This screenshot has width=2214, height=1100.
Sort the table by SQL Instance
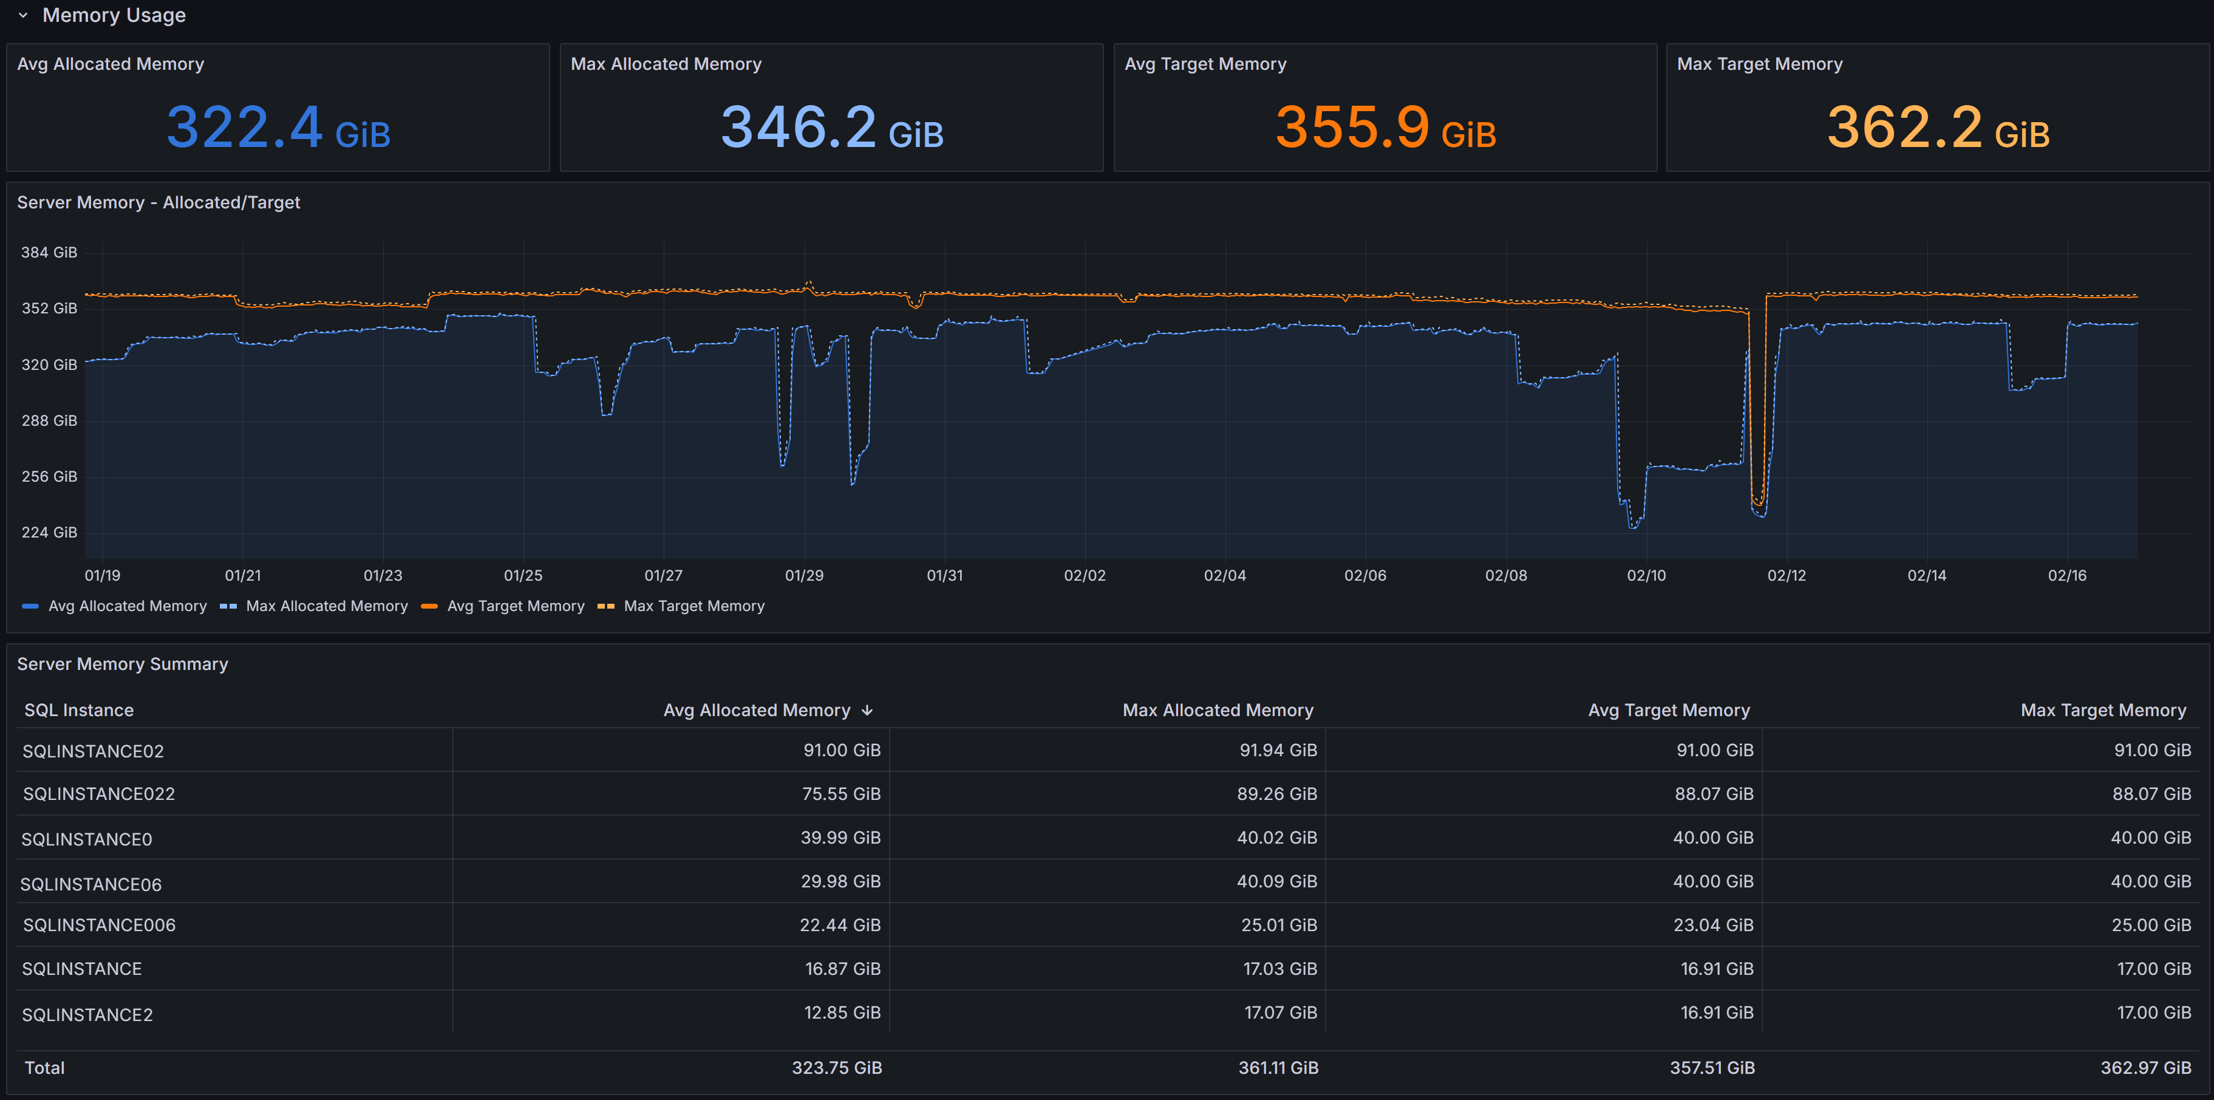(x=80, y=710)
